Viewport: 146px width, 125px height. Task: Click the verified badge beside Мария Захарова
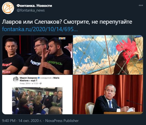click(39, 78)
